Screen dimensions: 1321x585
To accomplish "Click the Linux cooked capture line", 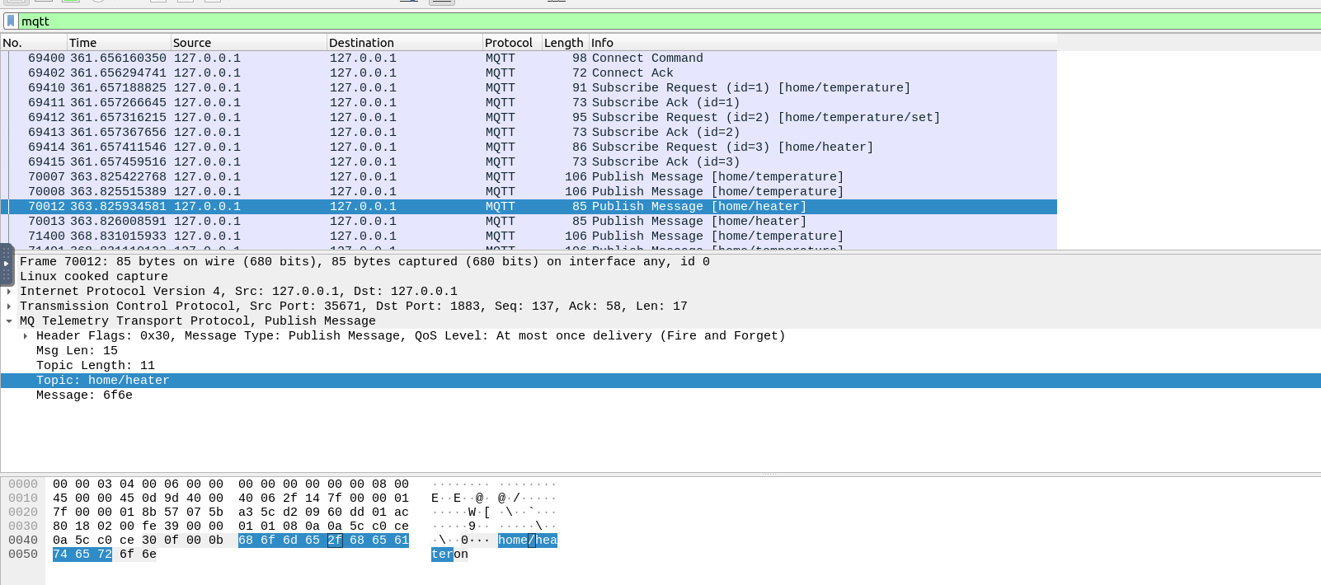I will [x=93, y=277].
